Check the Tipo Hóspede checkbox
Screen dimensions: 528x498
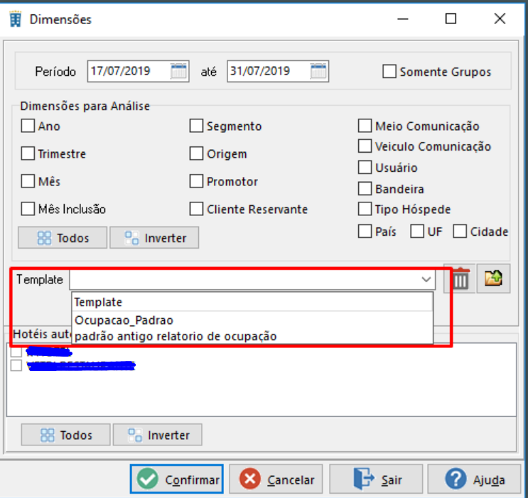pyautogui.click(x=365, y=209)
